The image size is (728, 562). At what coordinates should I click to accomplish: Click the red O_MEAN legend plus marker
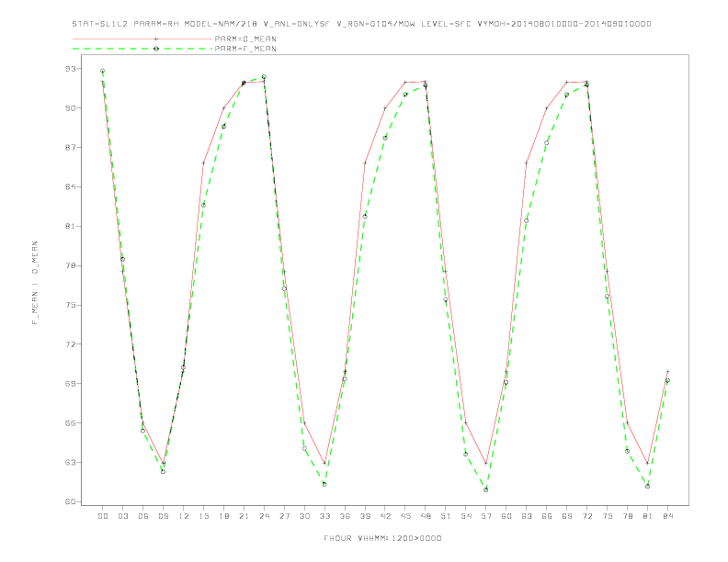pyautogui.click(x=156, y=39)
